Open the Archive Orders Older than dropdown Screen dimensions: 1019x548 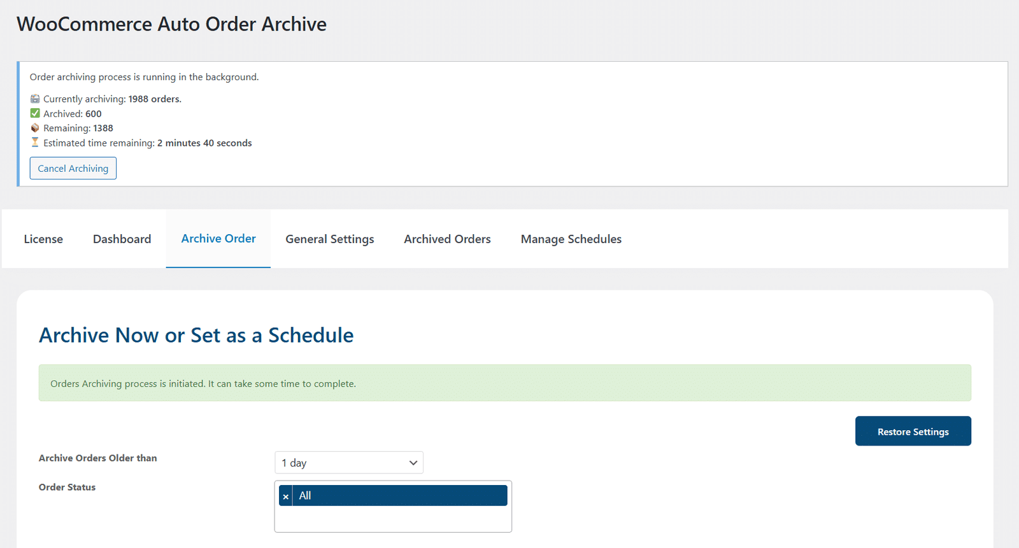pyautogui.click(x=349, y=463)
